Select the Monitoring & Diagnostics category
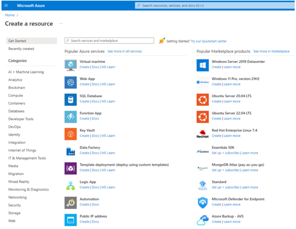The image size is (296, 229). 28,189
